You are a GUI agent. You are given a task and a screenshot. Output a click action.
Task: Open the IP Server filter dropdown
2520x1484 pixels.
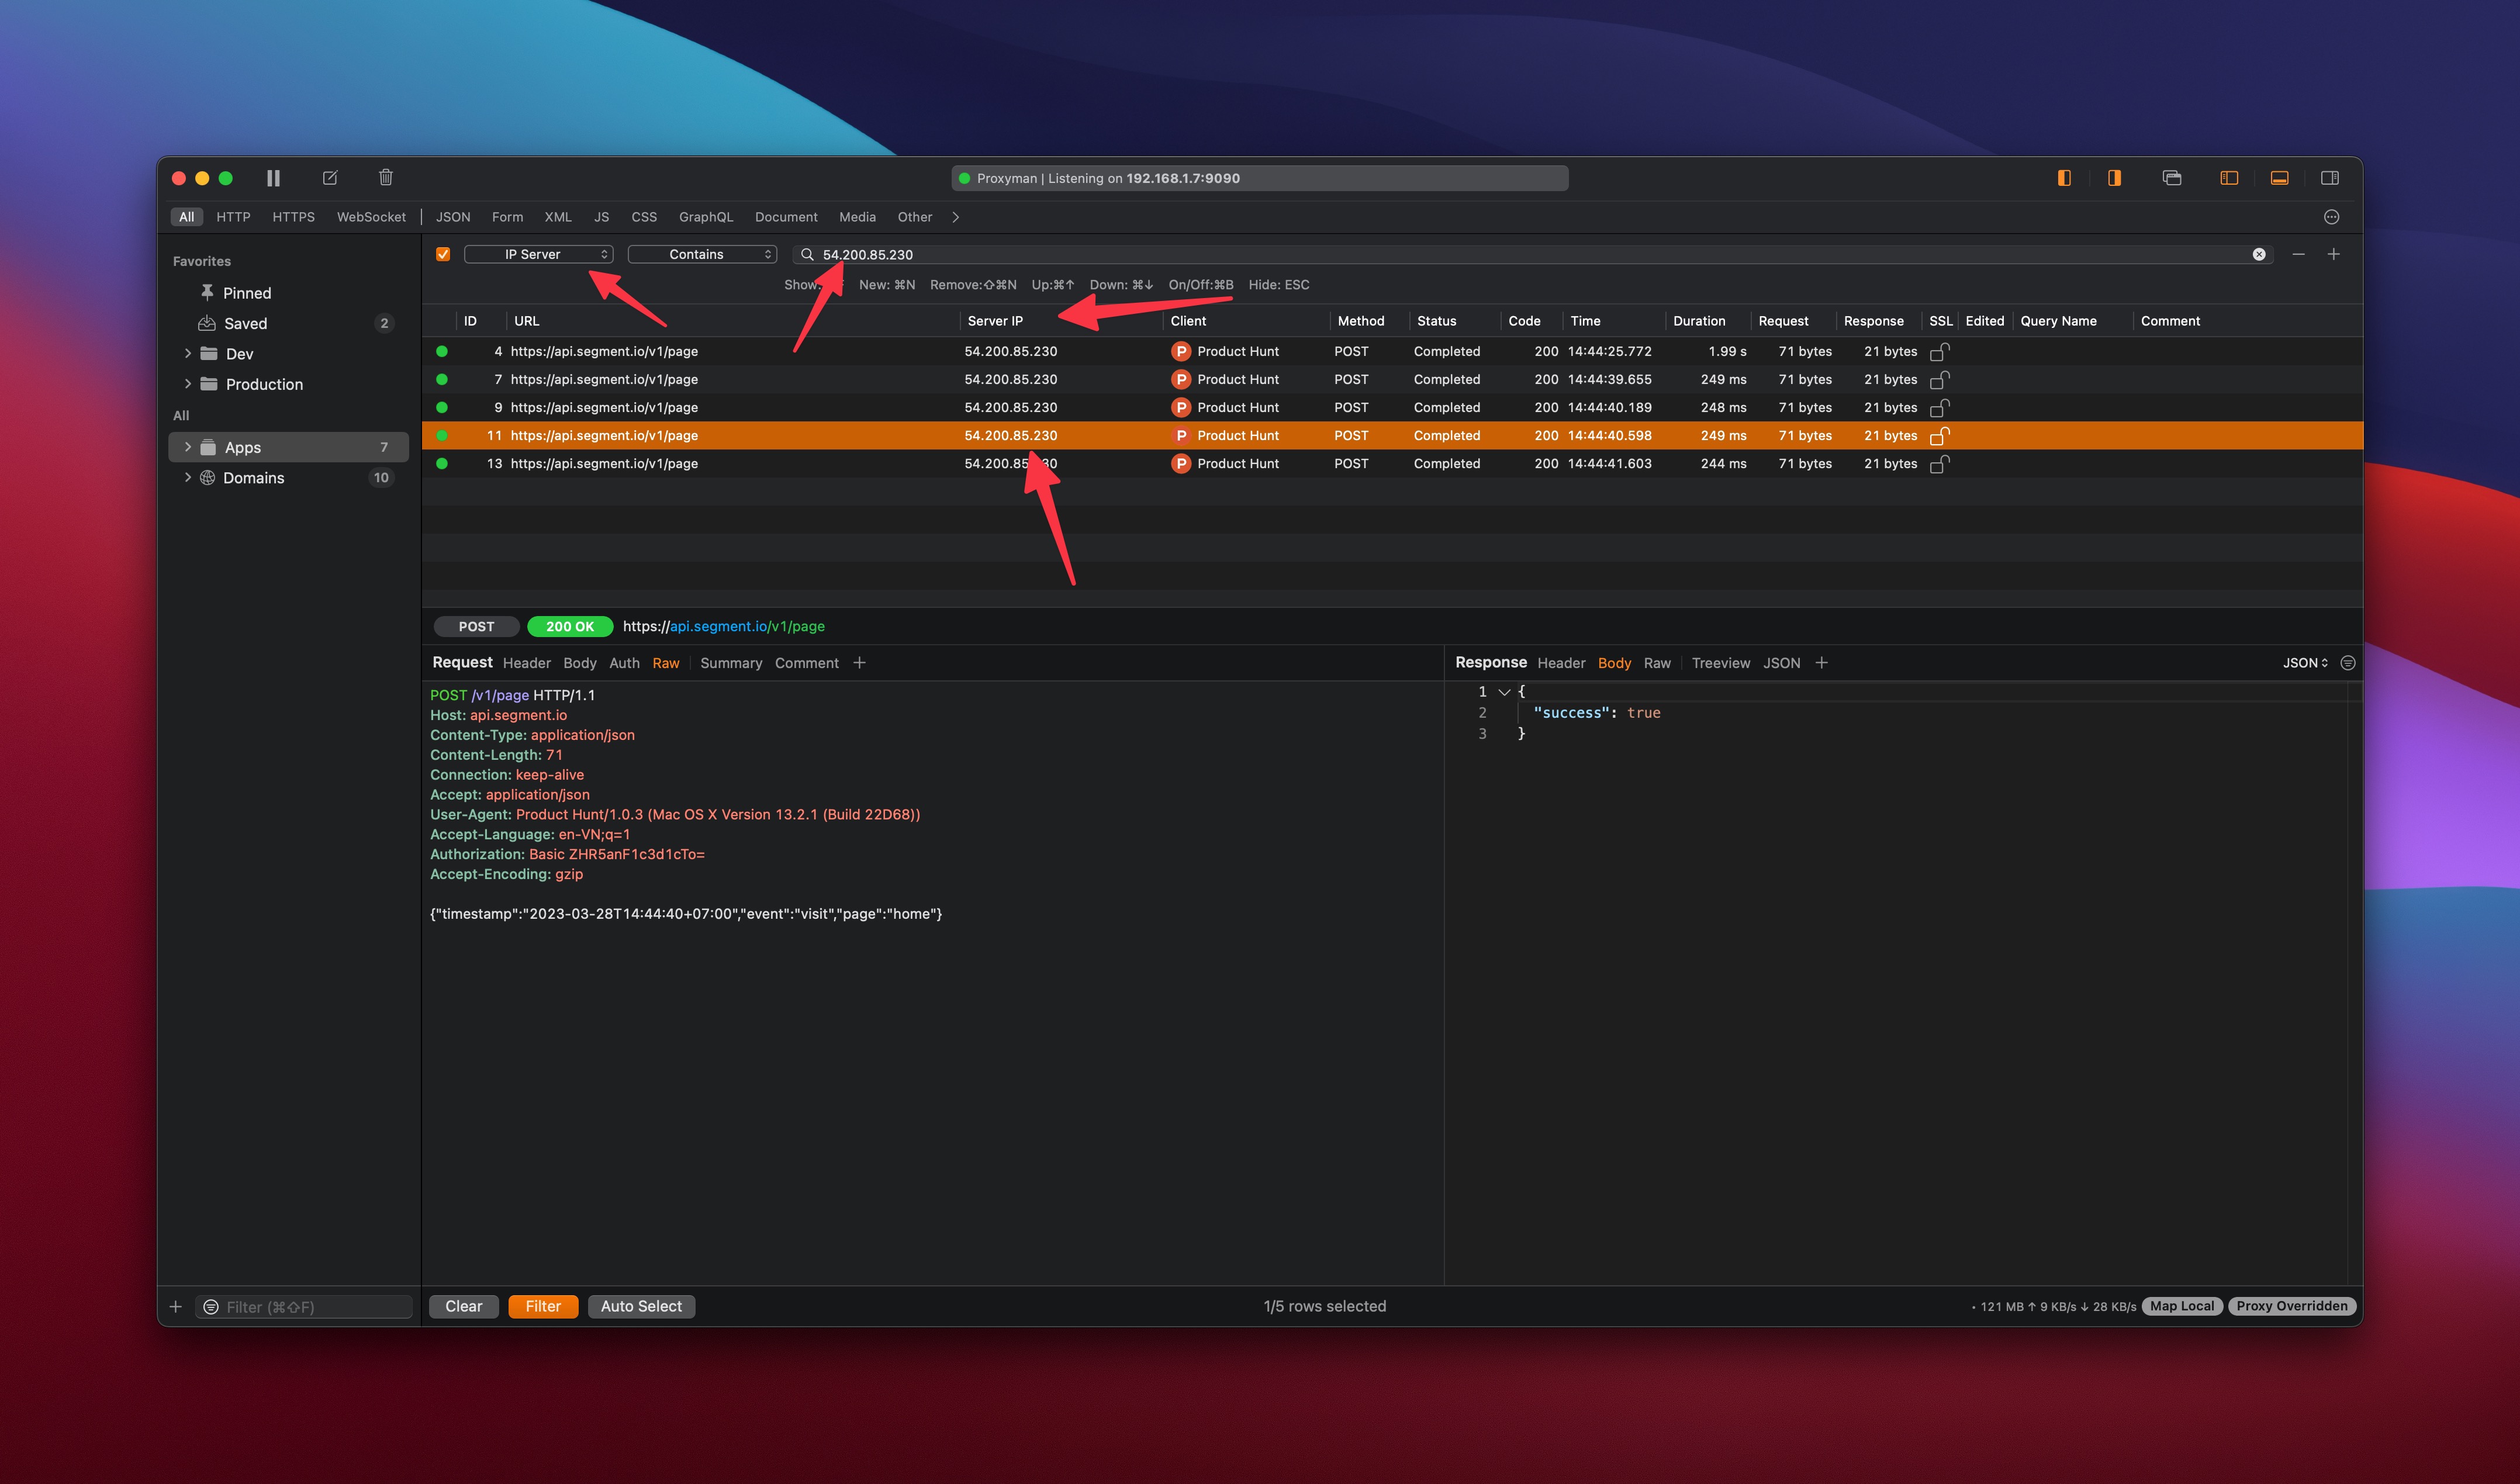point(539,254)
